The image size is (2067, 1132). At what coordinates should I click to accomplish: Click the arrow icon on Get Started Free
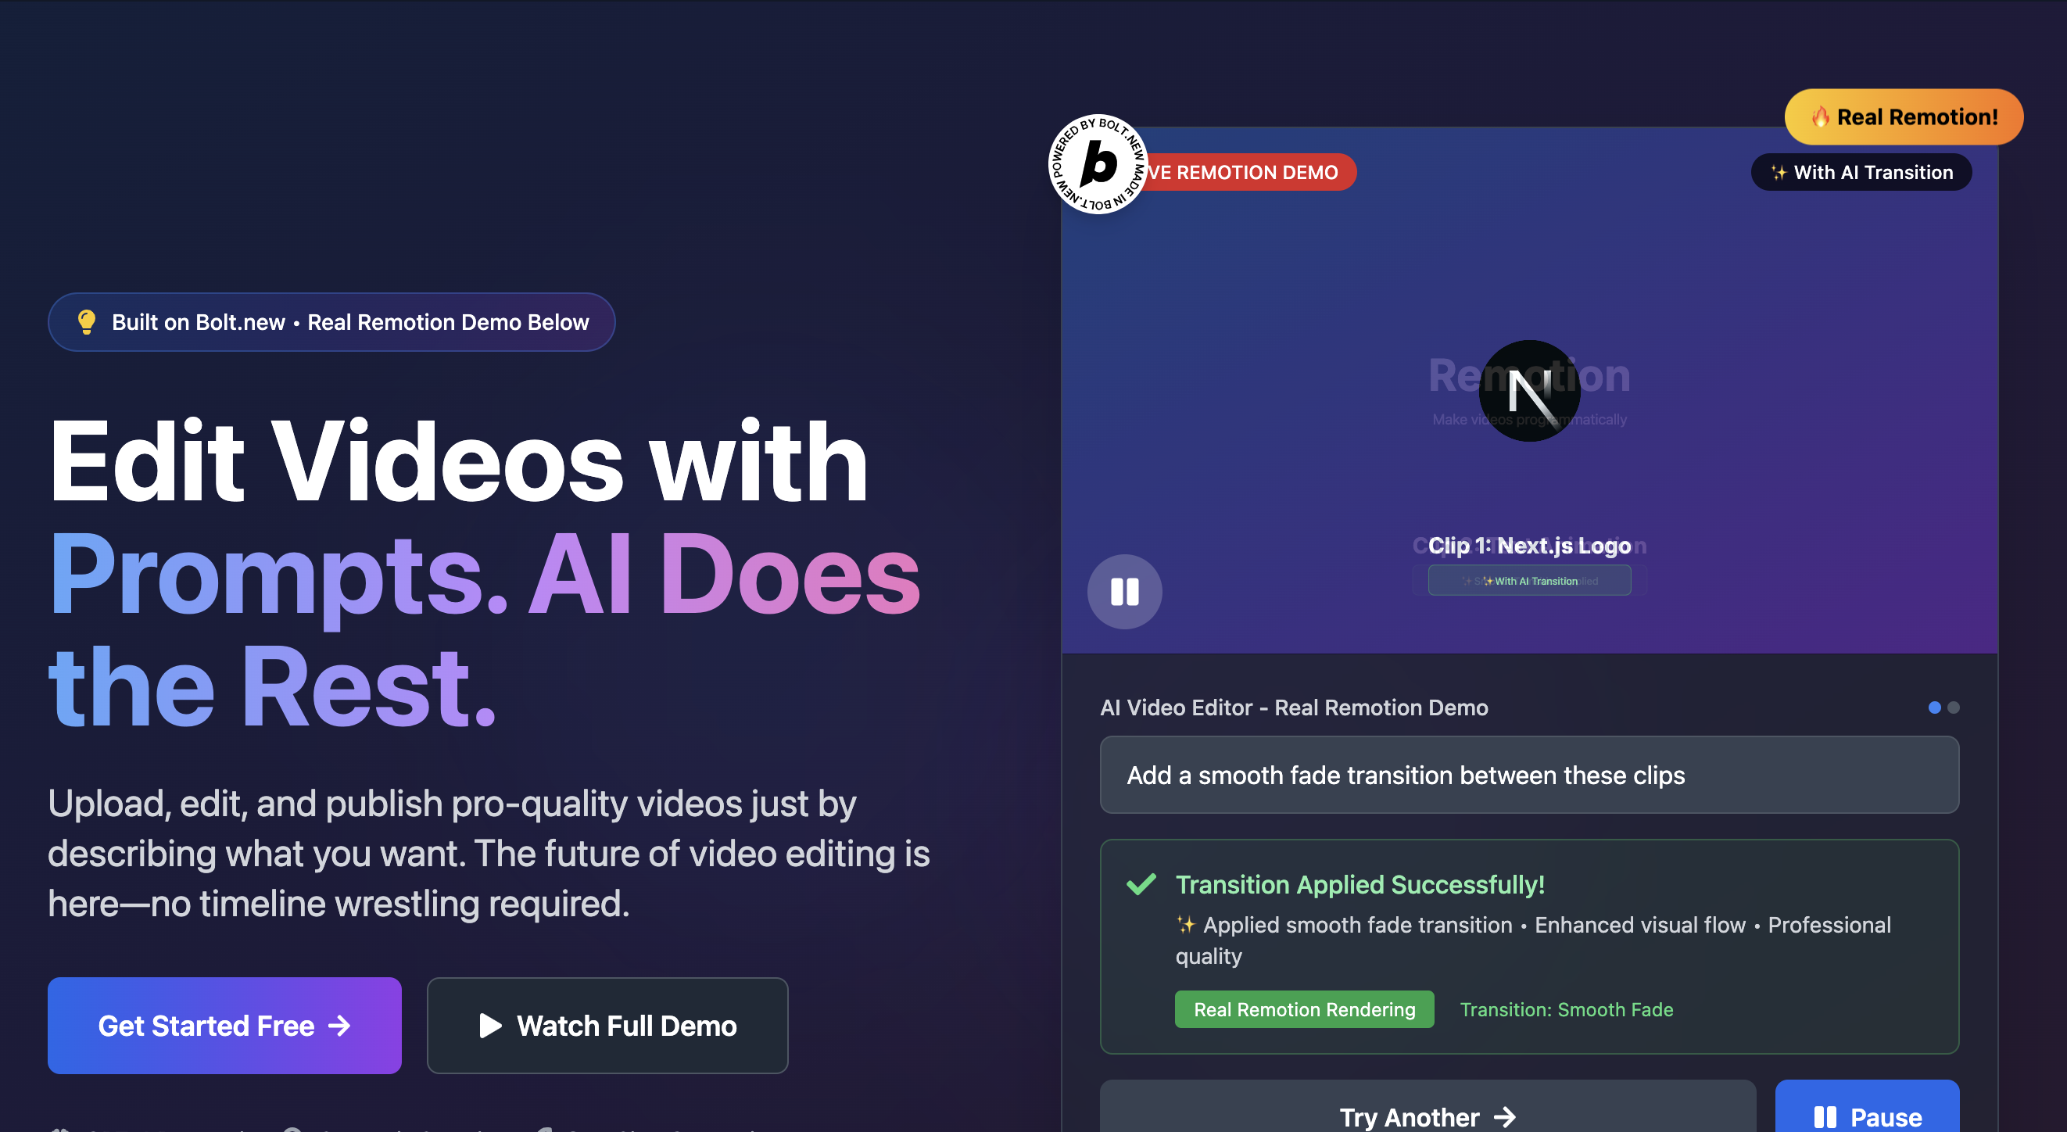[x=340, y=1026]
